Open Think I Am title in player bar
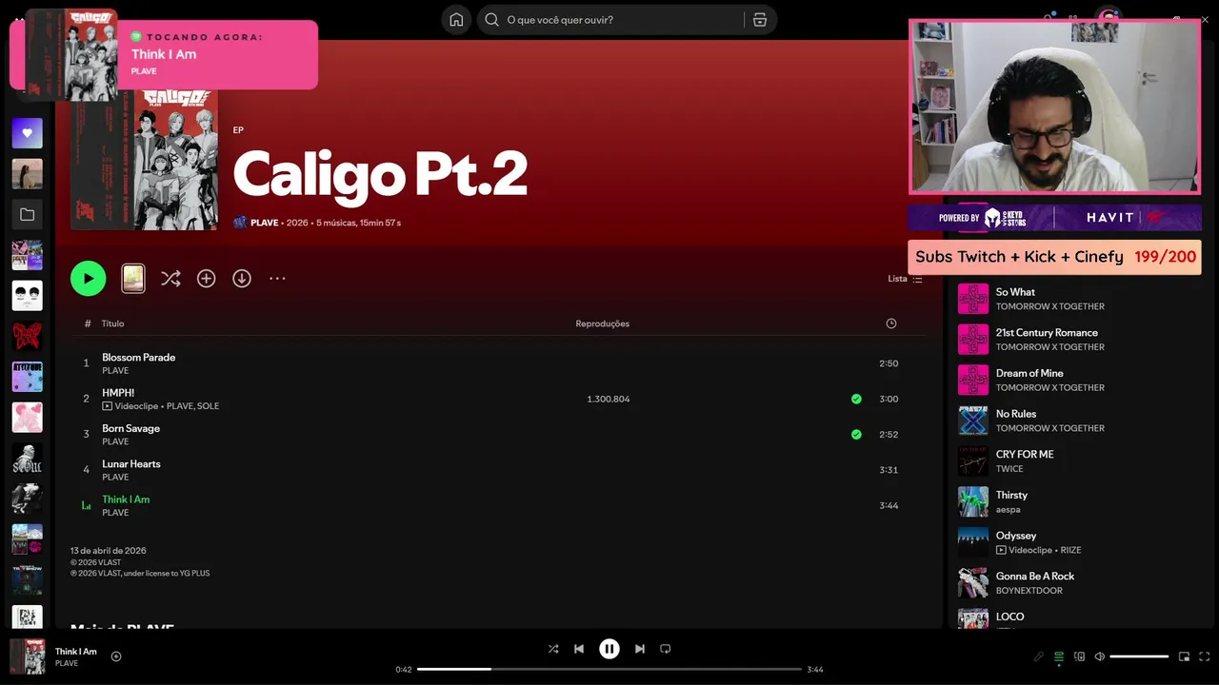The width and height of the screenshot is (1219, 685). 76,652
